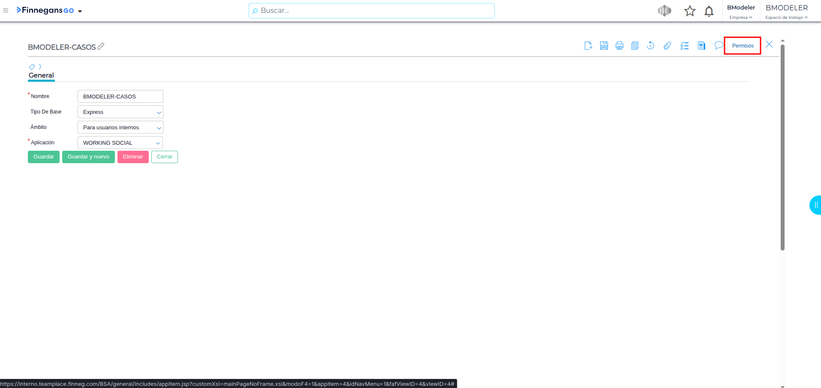The image size is (821, 388).
Task: Click the tag label icon
Action: coord(32,67)
